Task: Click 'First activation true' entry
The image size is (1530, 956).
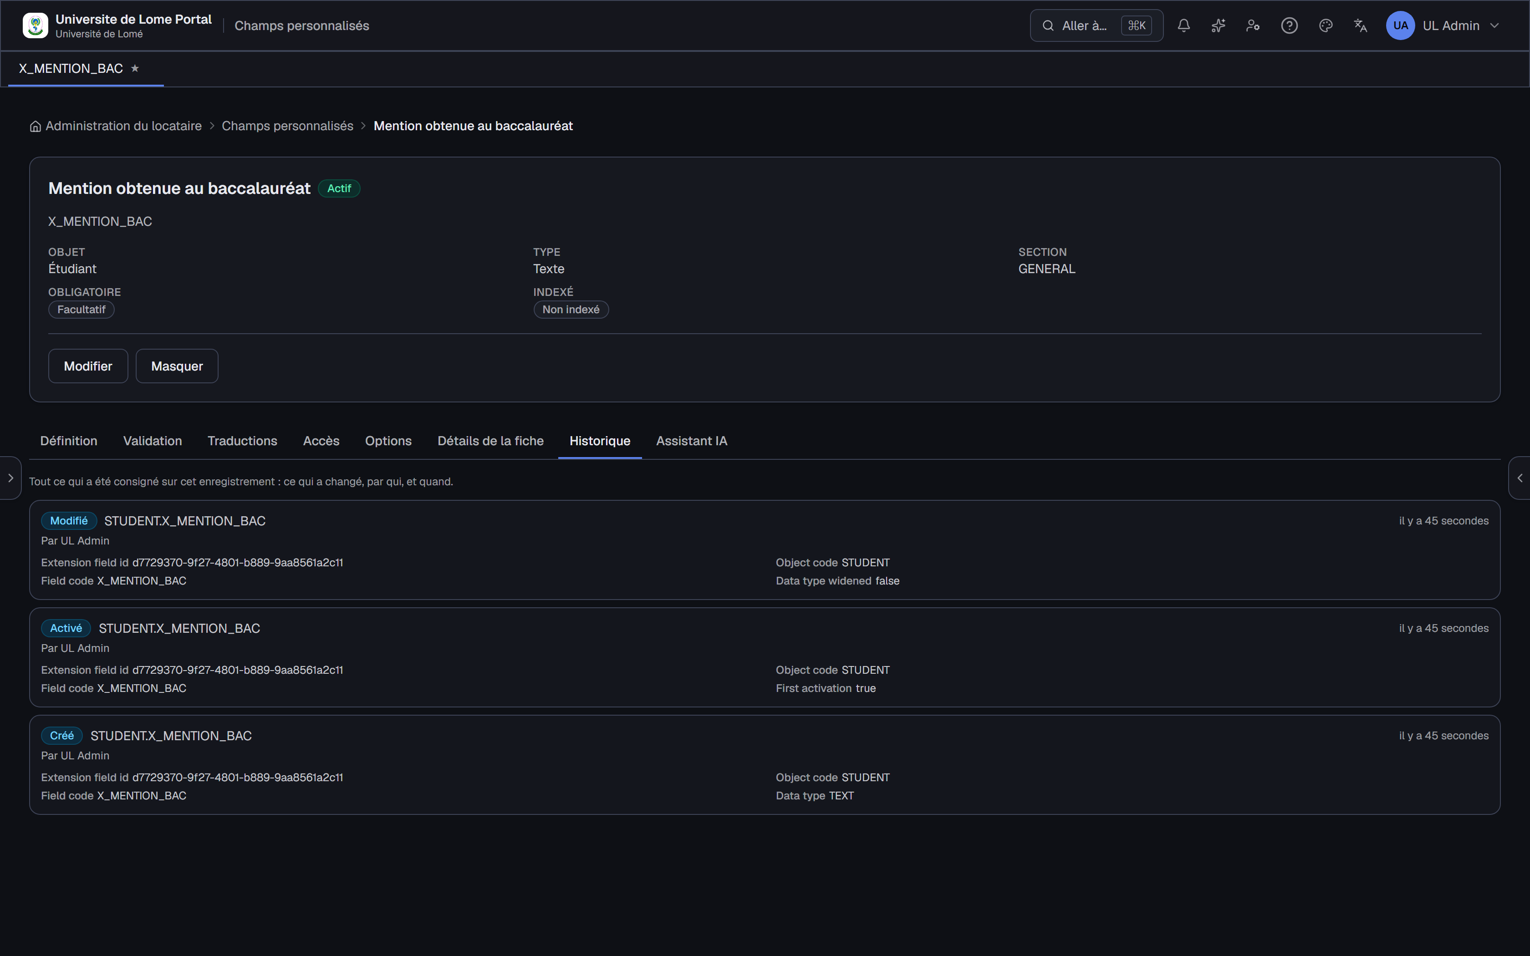Action: [826, 688]
